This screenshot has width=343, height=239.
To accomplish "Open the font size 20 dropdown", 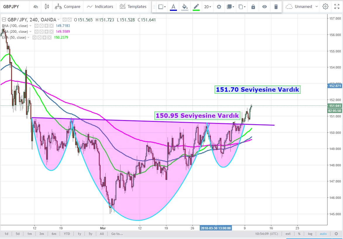I will [x=208, y=6].
